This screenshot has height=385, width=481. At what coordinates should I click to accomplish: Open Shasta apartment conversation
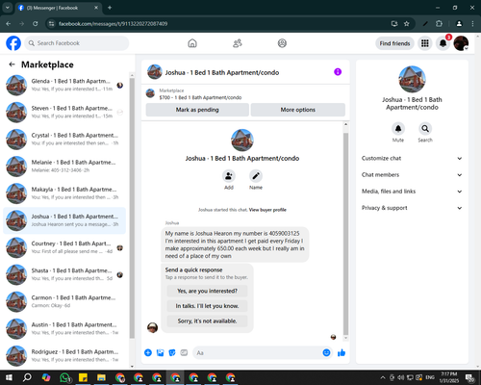(x=64, y=274)
